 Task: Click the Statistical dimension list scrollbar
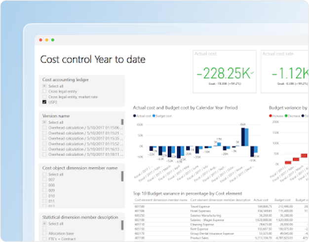[122, 225]
